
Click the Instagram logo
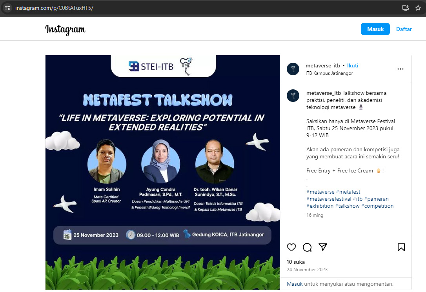(x=65, y=29)
